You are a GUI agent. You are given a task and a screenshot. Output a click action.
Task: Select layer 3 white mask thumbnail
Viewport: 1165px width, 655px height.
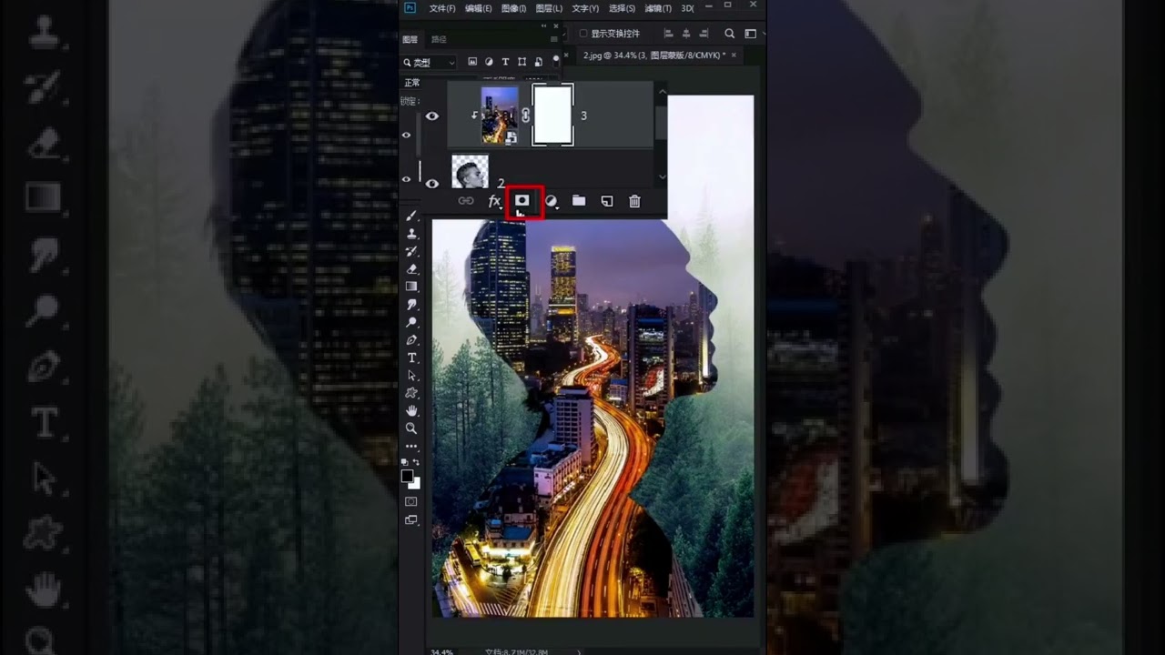[552, 116]
